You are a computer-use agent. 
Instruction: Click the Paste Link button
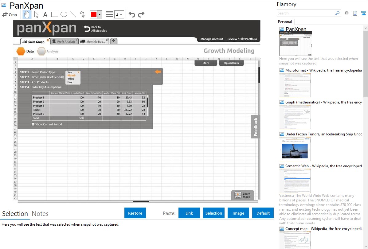(x=189, y=213)
